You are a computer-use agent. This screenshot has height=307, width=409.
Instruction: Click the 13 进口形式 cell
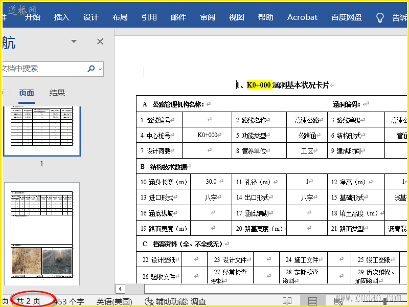tap(163, 198)
